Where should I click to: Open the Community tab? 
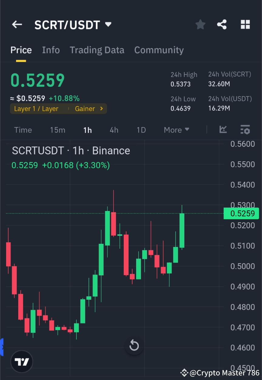(x=159, y=50)
